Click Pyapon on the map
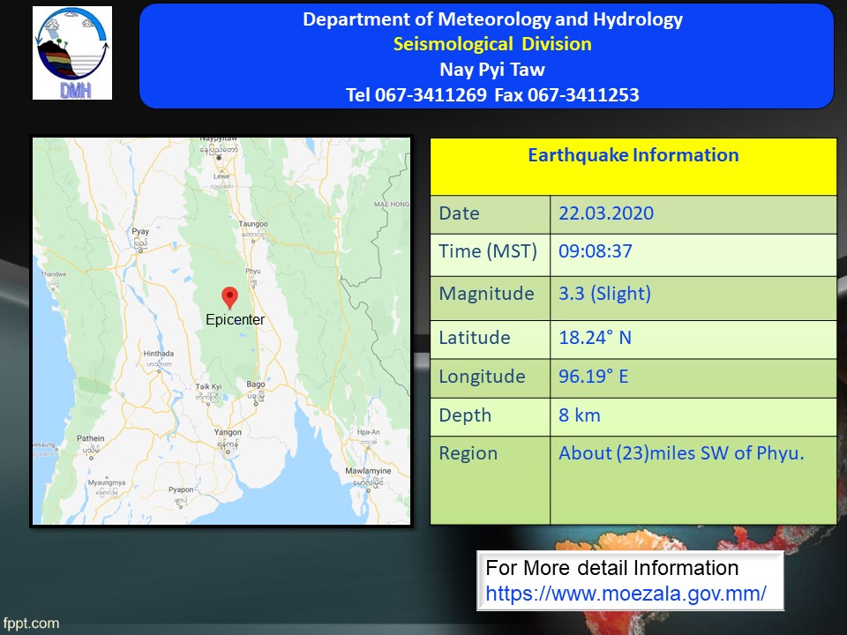Screen dimensions: 847x635 coord(181,489)
